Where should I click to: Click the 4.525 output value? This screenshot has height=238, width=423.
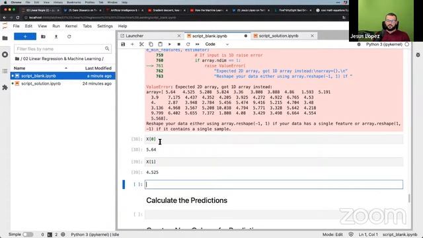pyautogui.click(x=153, y=173)
